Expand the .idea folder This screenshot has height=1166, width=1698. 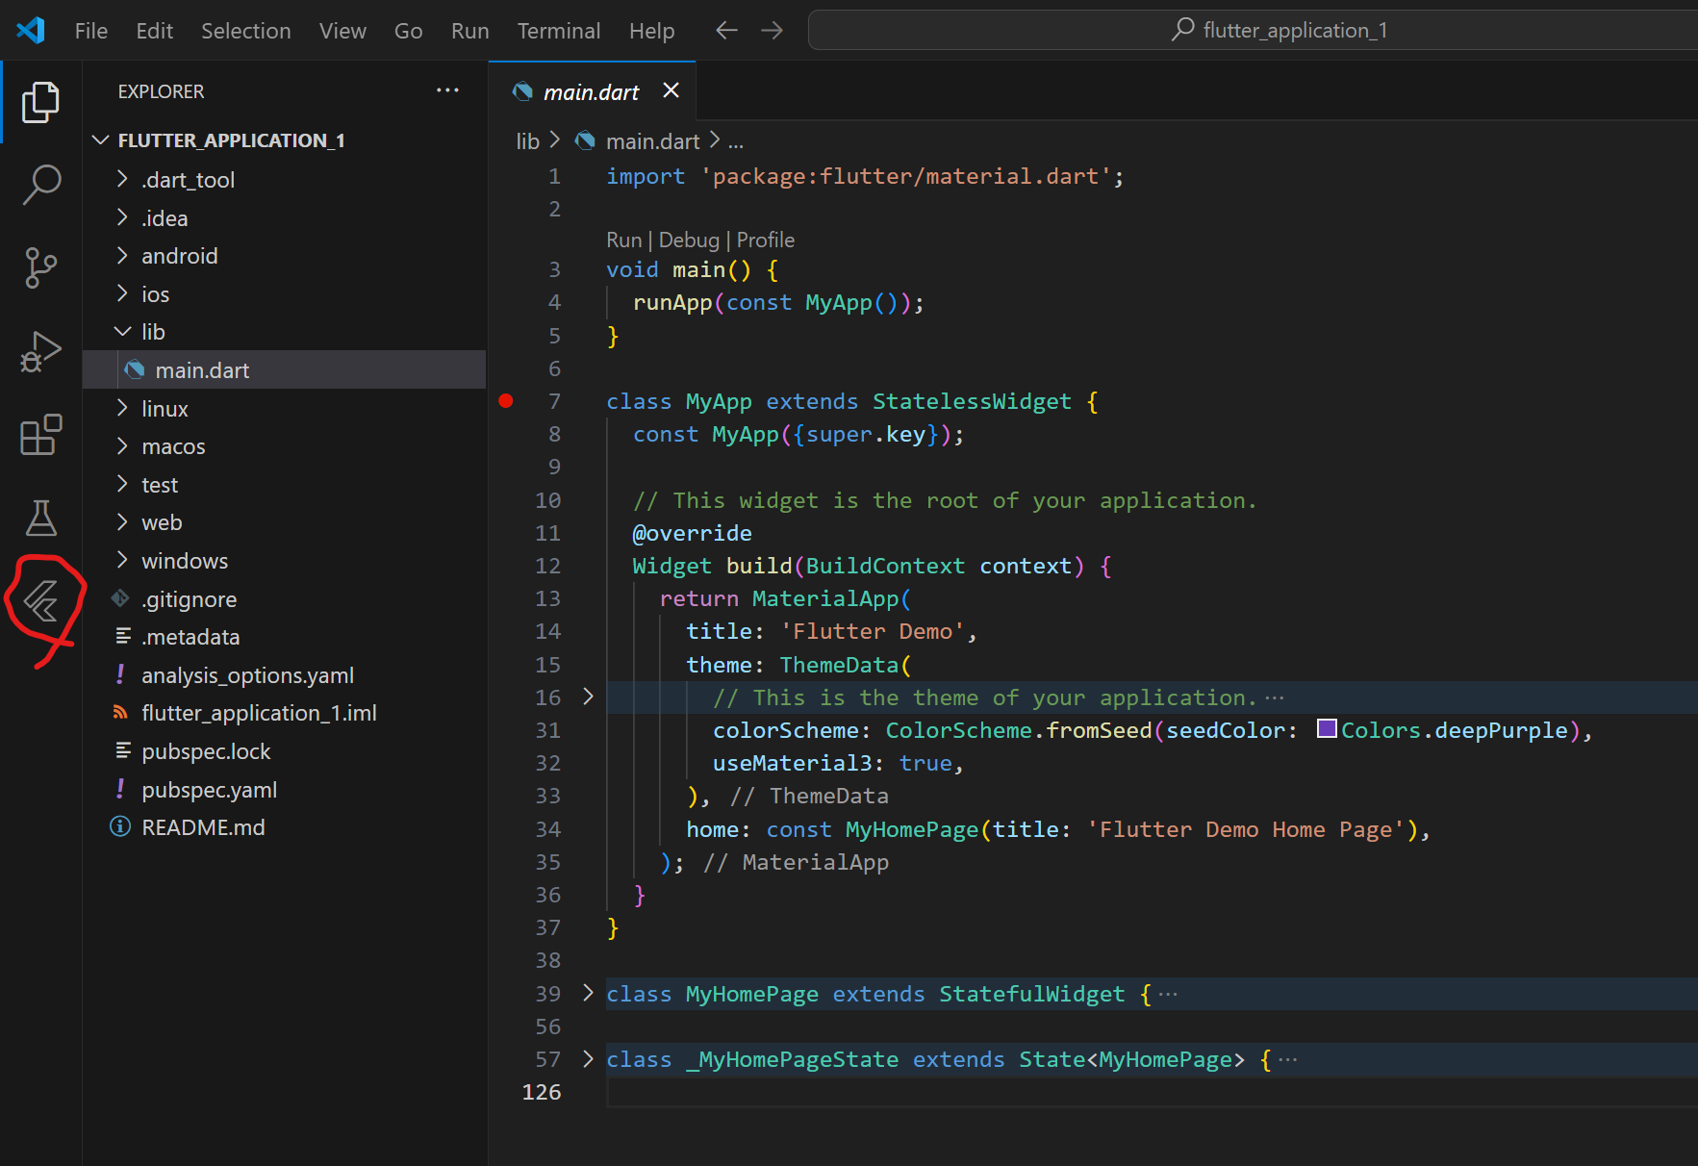point(285,218)
